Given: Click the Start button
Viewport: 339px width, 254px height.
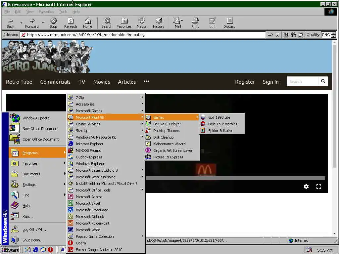Looking at the screenshot, I should 10,250.
